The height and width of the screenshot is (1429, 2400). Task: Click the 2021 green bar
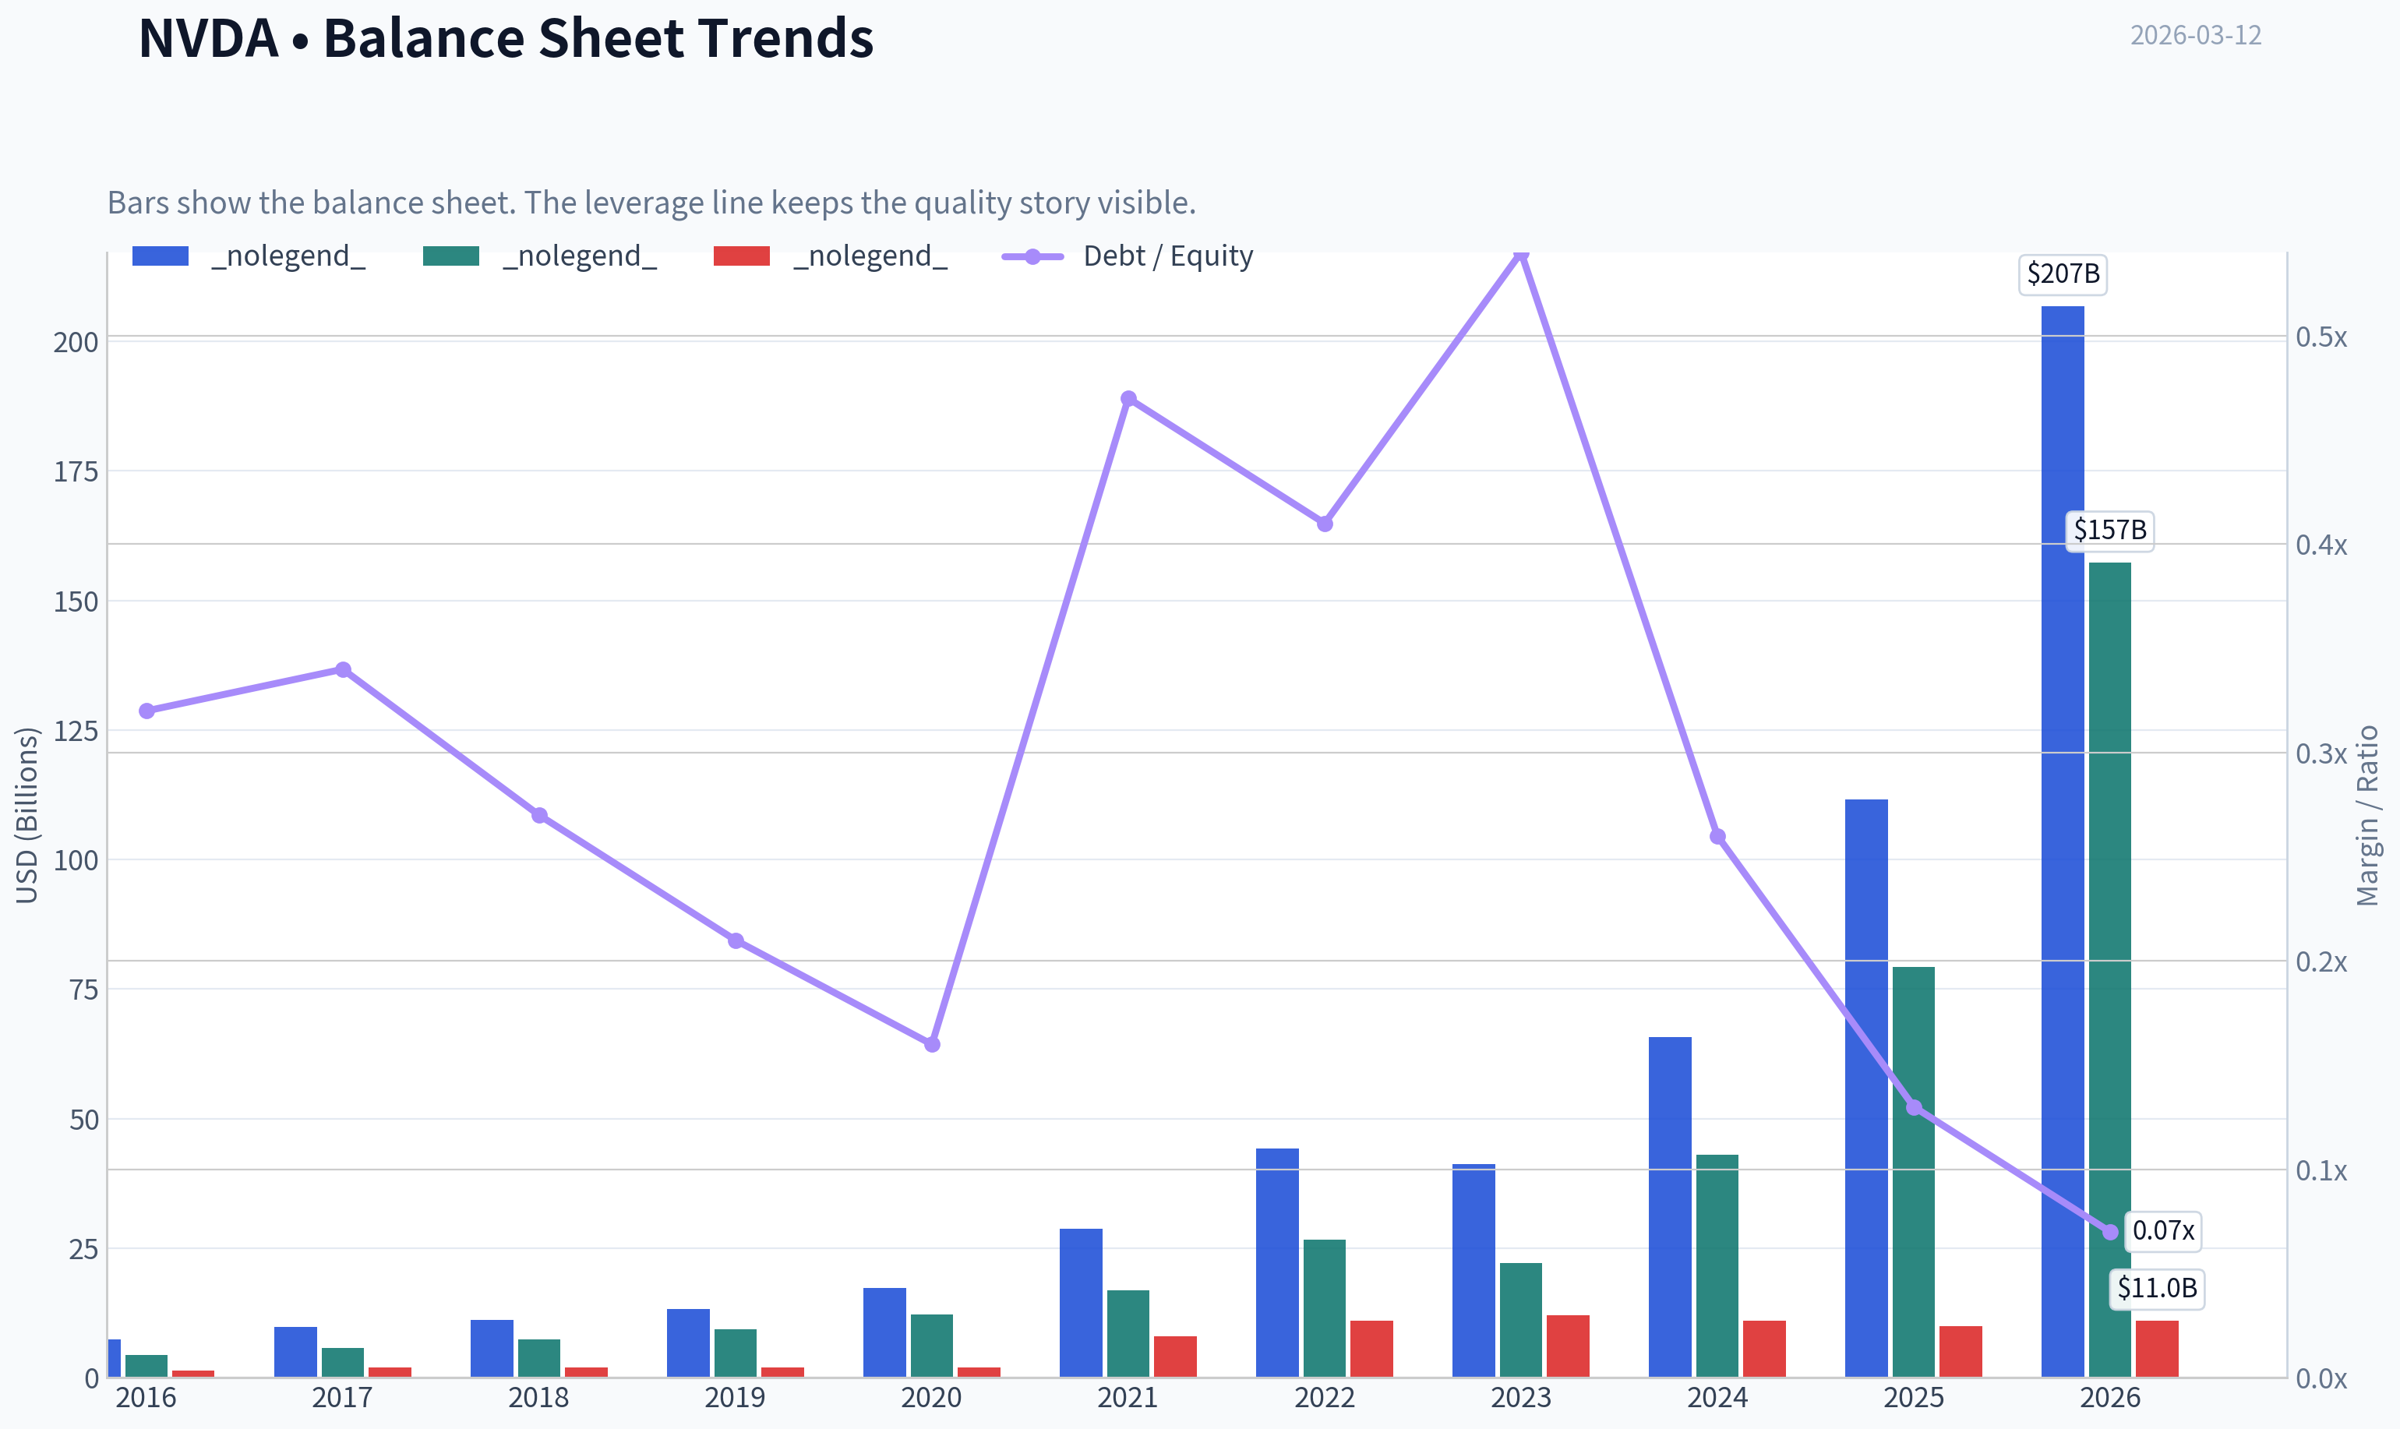[1128, 1334]
